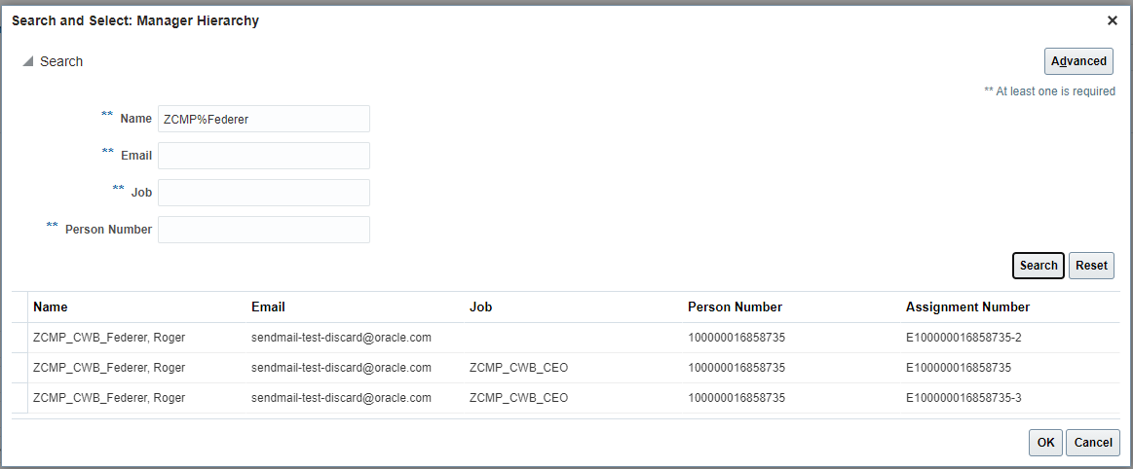The image size is (1133, 469).
Task: Sort by Assignment Number column header
Action: (x=967, y=307)
